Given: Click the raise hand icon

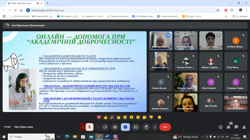Looking at the screenshot, I should click(146, 127).
